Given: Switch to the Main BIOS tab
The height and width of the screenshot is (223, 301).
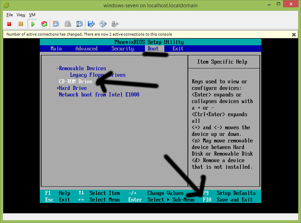Looking at the screenshot, I should 56,49.
